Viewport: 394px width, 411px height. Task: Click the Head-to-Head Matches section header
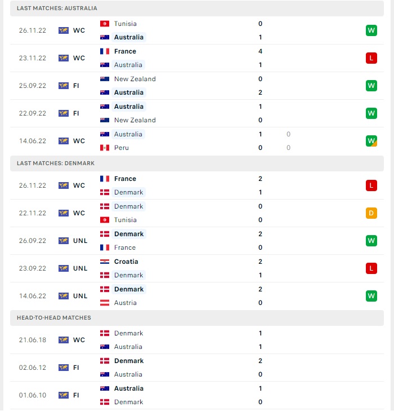coord(197,318)
